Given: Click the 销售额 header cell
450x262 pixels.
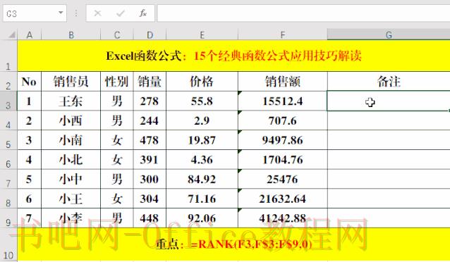Looking at the screenshot, I should click(283, 82).
